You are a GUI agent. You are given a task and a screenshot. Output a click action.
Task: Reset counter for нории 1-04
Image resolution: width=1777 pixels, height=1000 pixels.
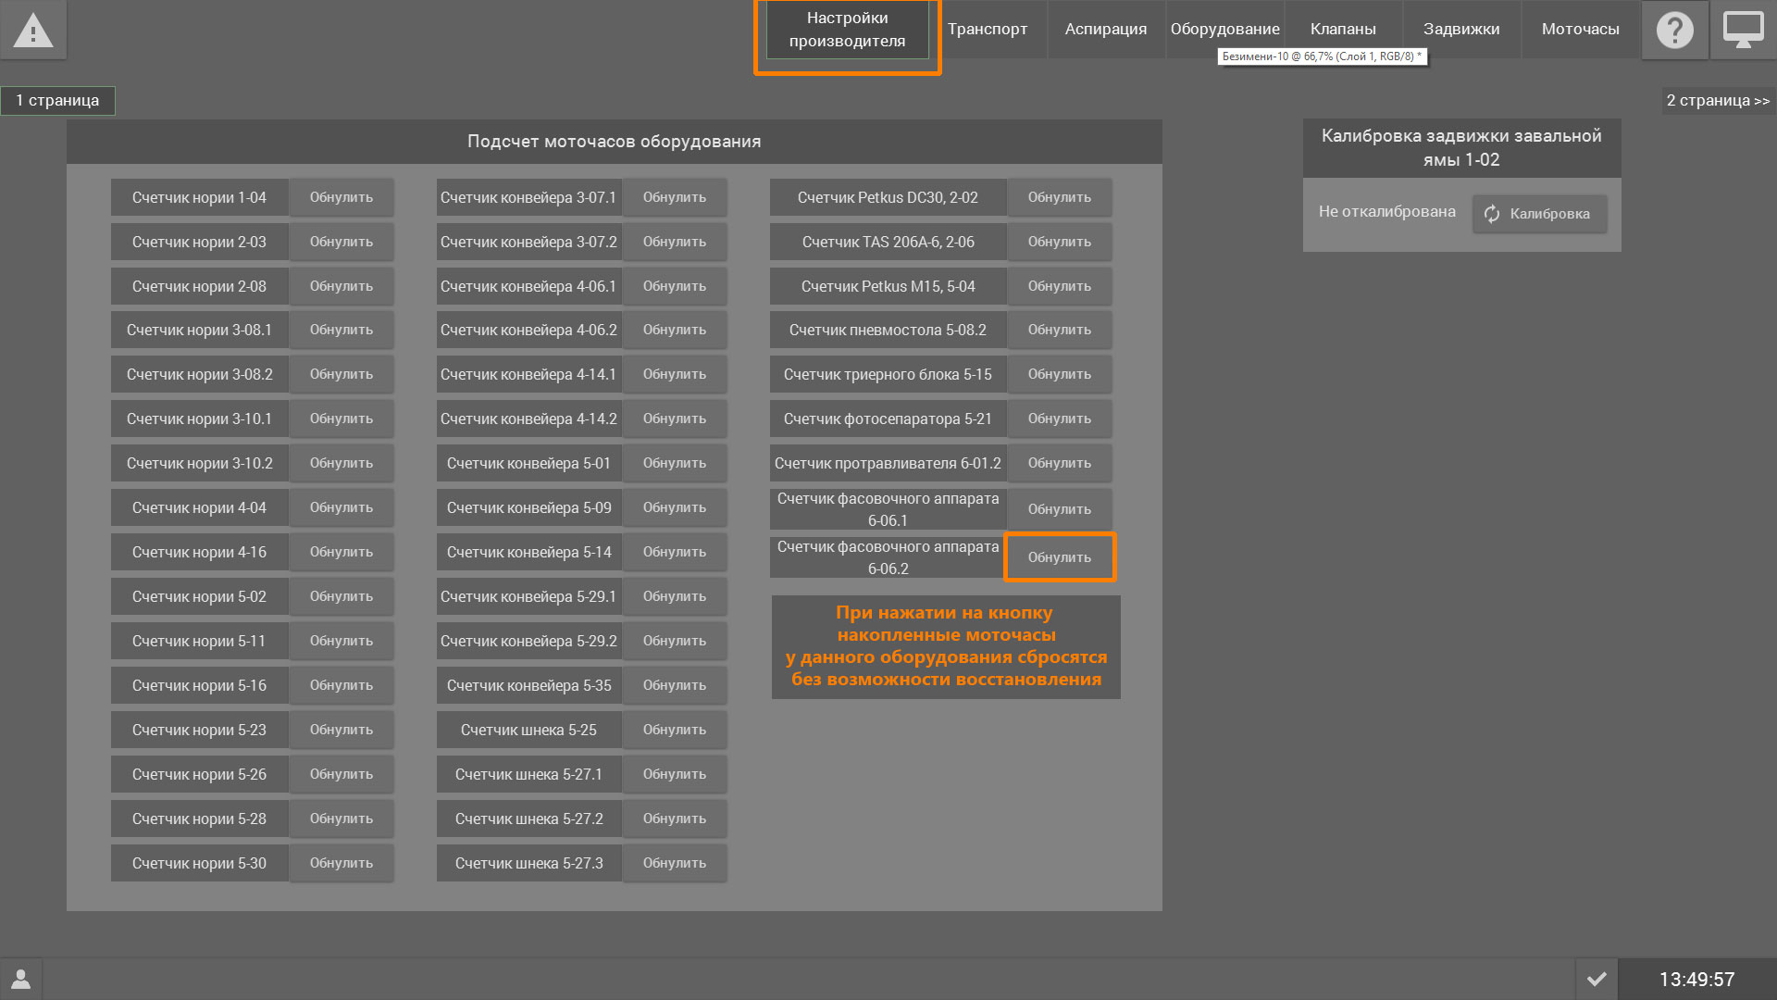(x=342, y=197)
